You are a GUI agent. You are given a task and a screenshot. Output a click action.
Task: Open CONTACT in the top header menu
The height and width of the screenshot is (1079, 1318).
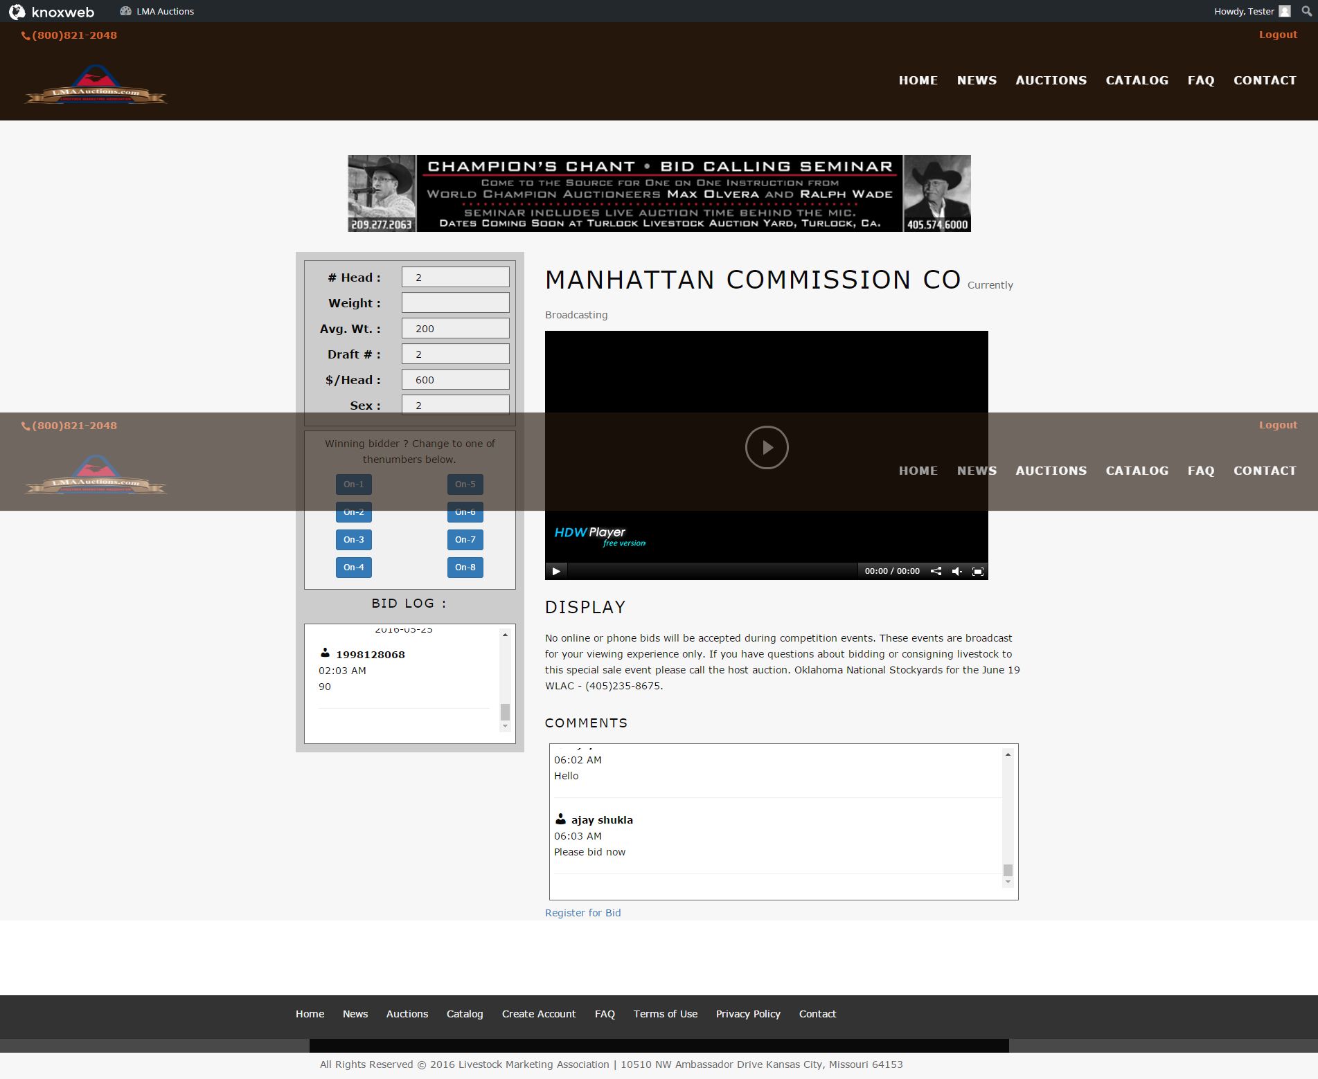coord(1265,80)
